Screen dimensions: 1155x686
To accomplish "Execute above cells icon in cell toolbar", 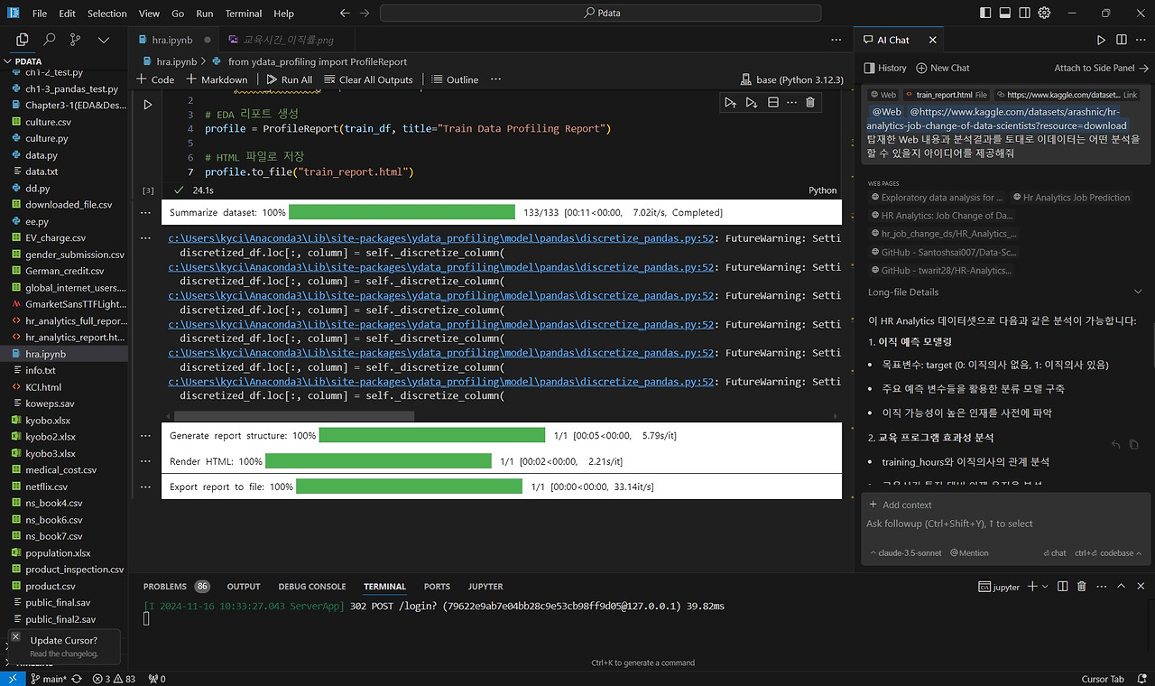I will [730, 103].
